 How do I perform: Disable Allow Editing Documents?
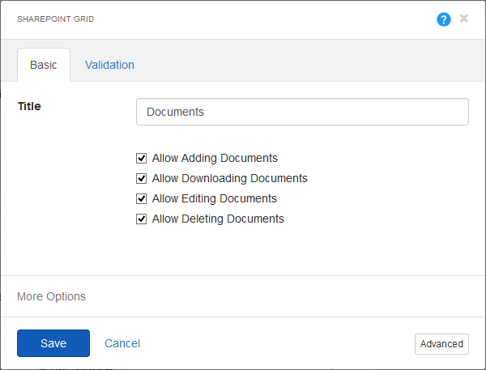coord(141,198)
